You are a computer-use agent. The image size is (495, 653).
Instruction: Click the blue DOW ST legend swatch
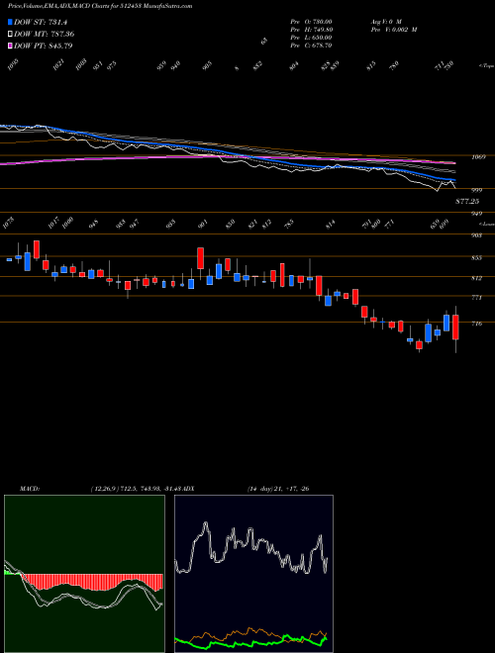point(10,22)
